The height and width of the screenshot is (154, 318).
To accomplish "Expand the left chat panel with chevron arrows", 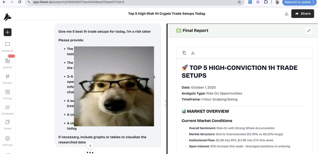I will (165, 103).
